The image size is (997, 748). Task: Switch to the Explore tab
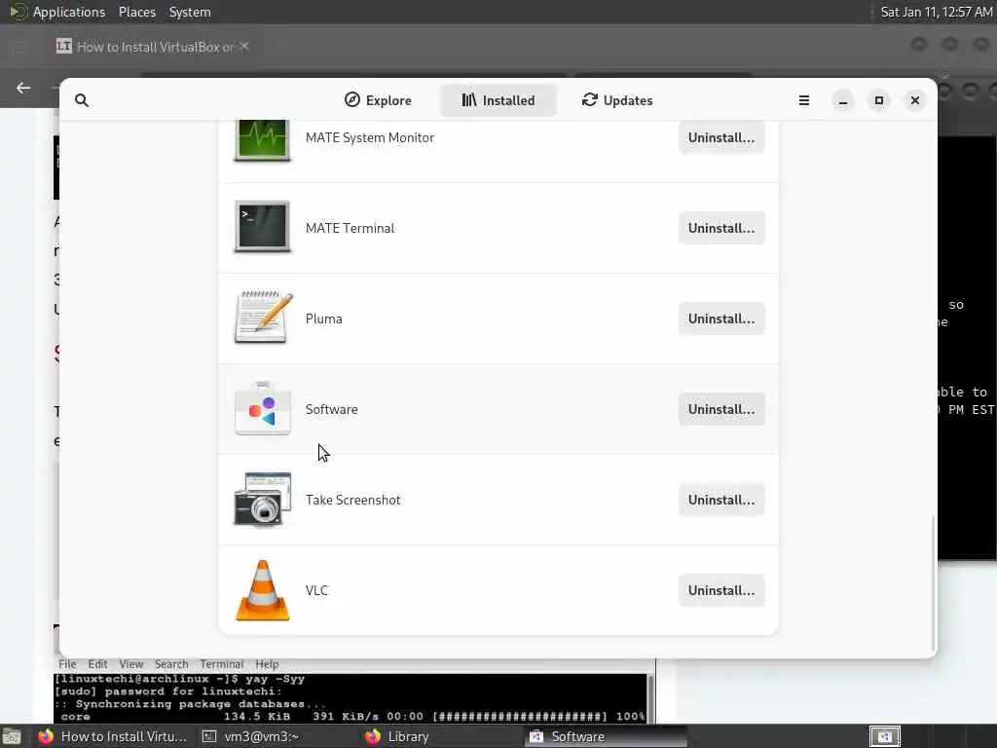(x=378, y=100)
